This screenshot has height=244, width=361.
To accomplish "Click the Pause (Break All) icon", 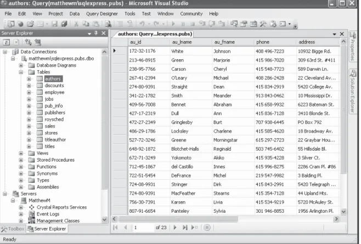I will point(183,24).
